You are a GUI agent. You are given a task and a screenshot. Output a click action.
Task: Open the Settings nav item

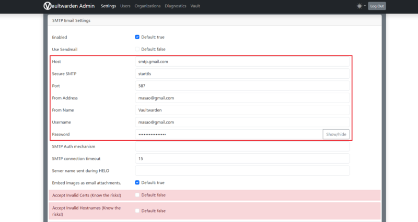click(x=108, y=6)
